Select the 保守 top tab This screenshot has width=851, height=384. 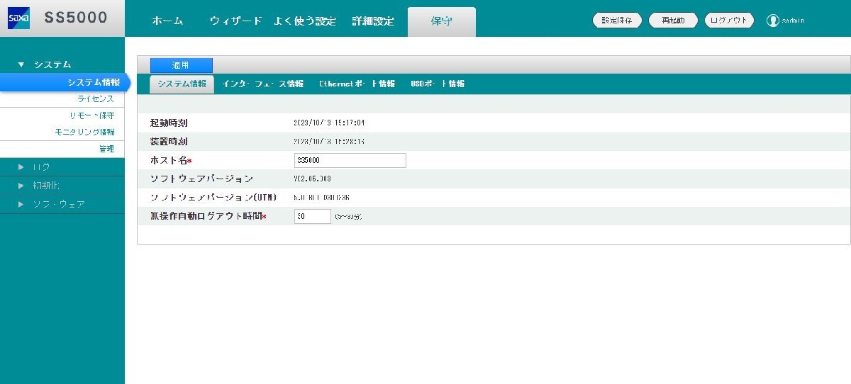(x=441, y=21)
